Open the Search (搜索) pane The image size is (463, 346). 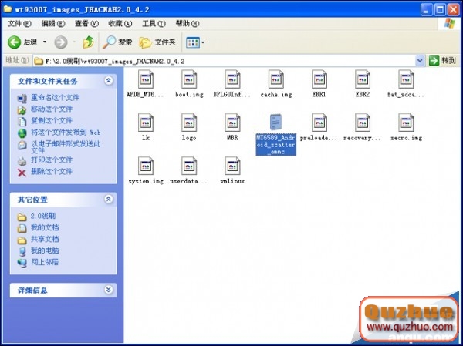[117, 42]
